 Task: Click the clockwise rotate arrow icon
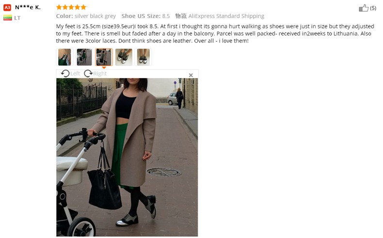pyautogui.click(x=88, y=73)
